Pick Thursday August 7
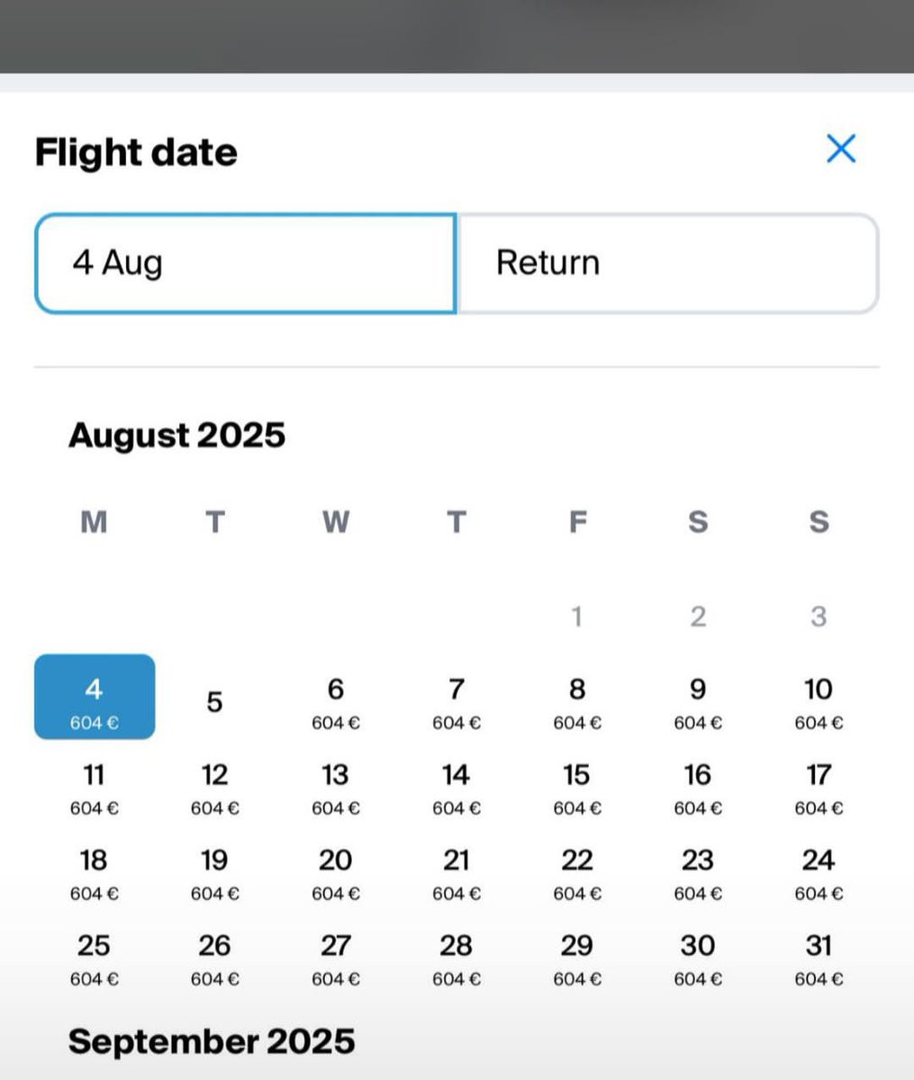Image resolution: width=914 pixels, height=1080 pixels. [x=457, y=702]
